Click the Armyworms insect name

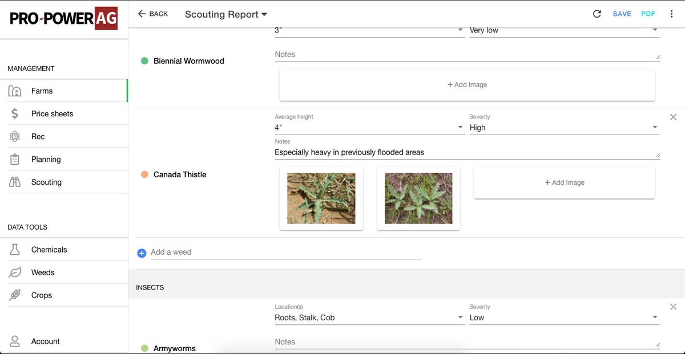(175, 348)
